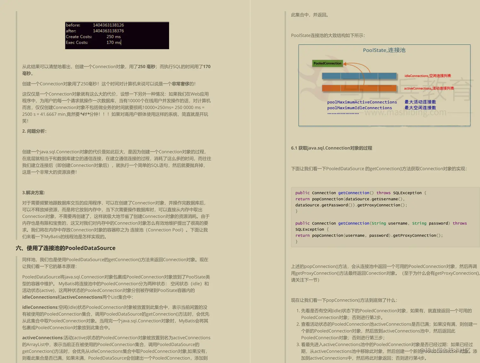Click the blue idle connections bar in diagram

coord(359,76)
